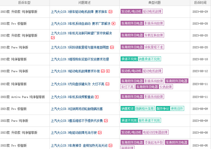
Task: Select 影音系统故障 tag in 车机系统频繁重启 row
Action: [154, 97]
